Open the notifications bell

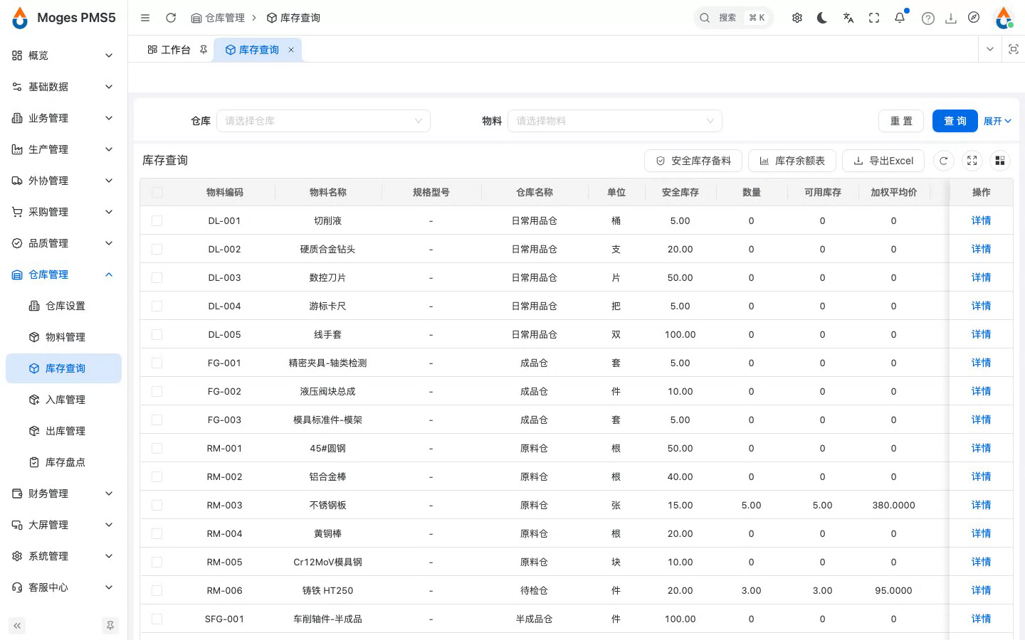point(900,18)
